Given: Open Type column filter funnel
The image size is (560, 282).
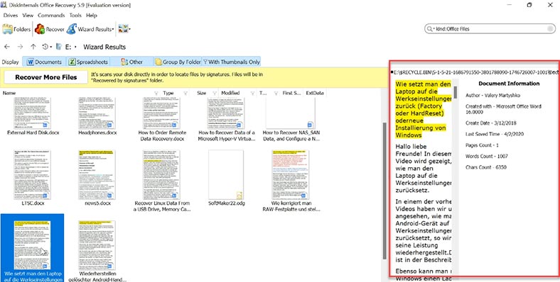Looking at the screenshot, I should (185, 94).
